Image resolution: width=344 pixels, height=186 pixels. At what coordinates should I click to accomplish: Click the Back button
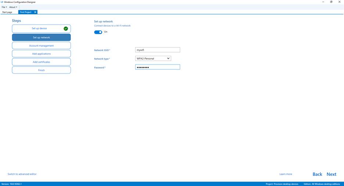317,174
